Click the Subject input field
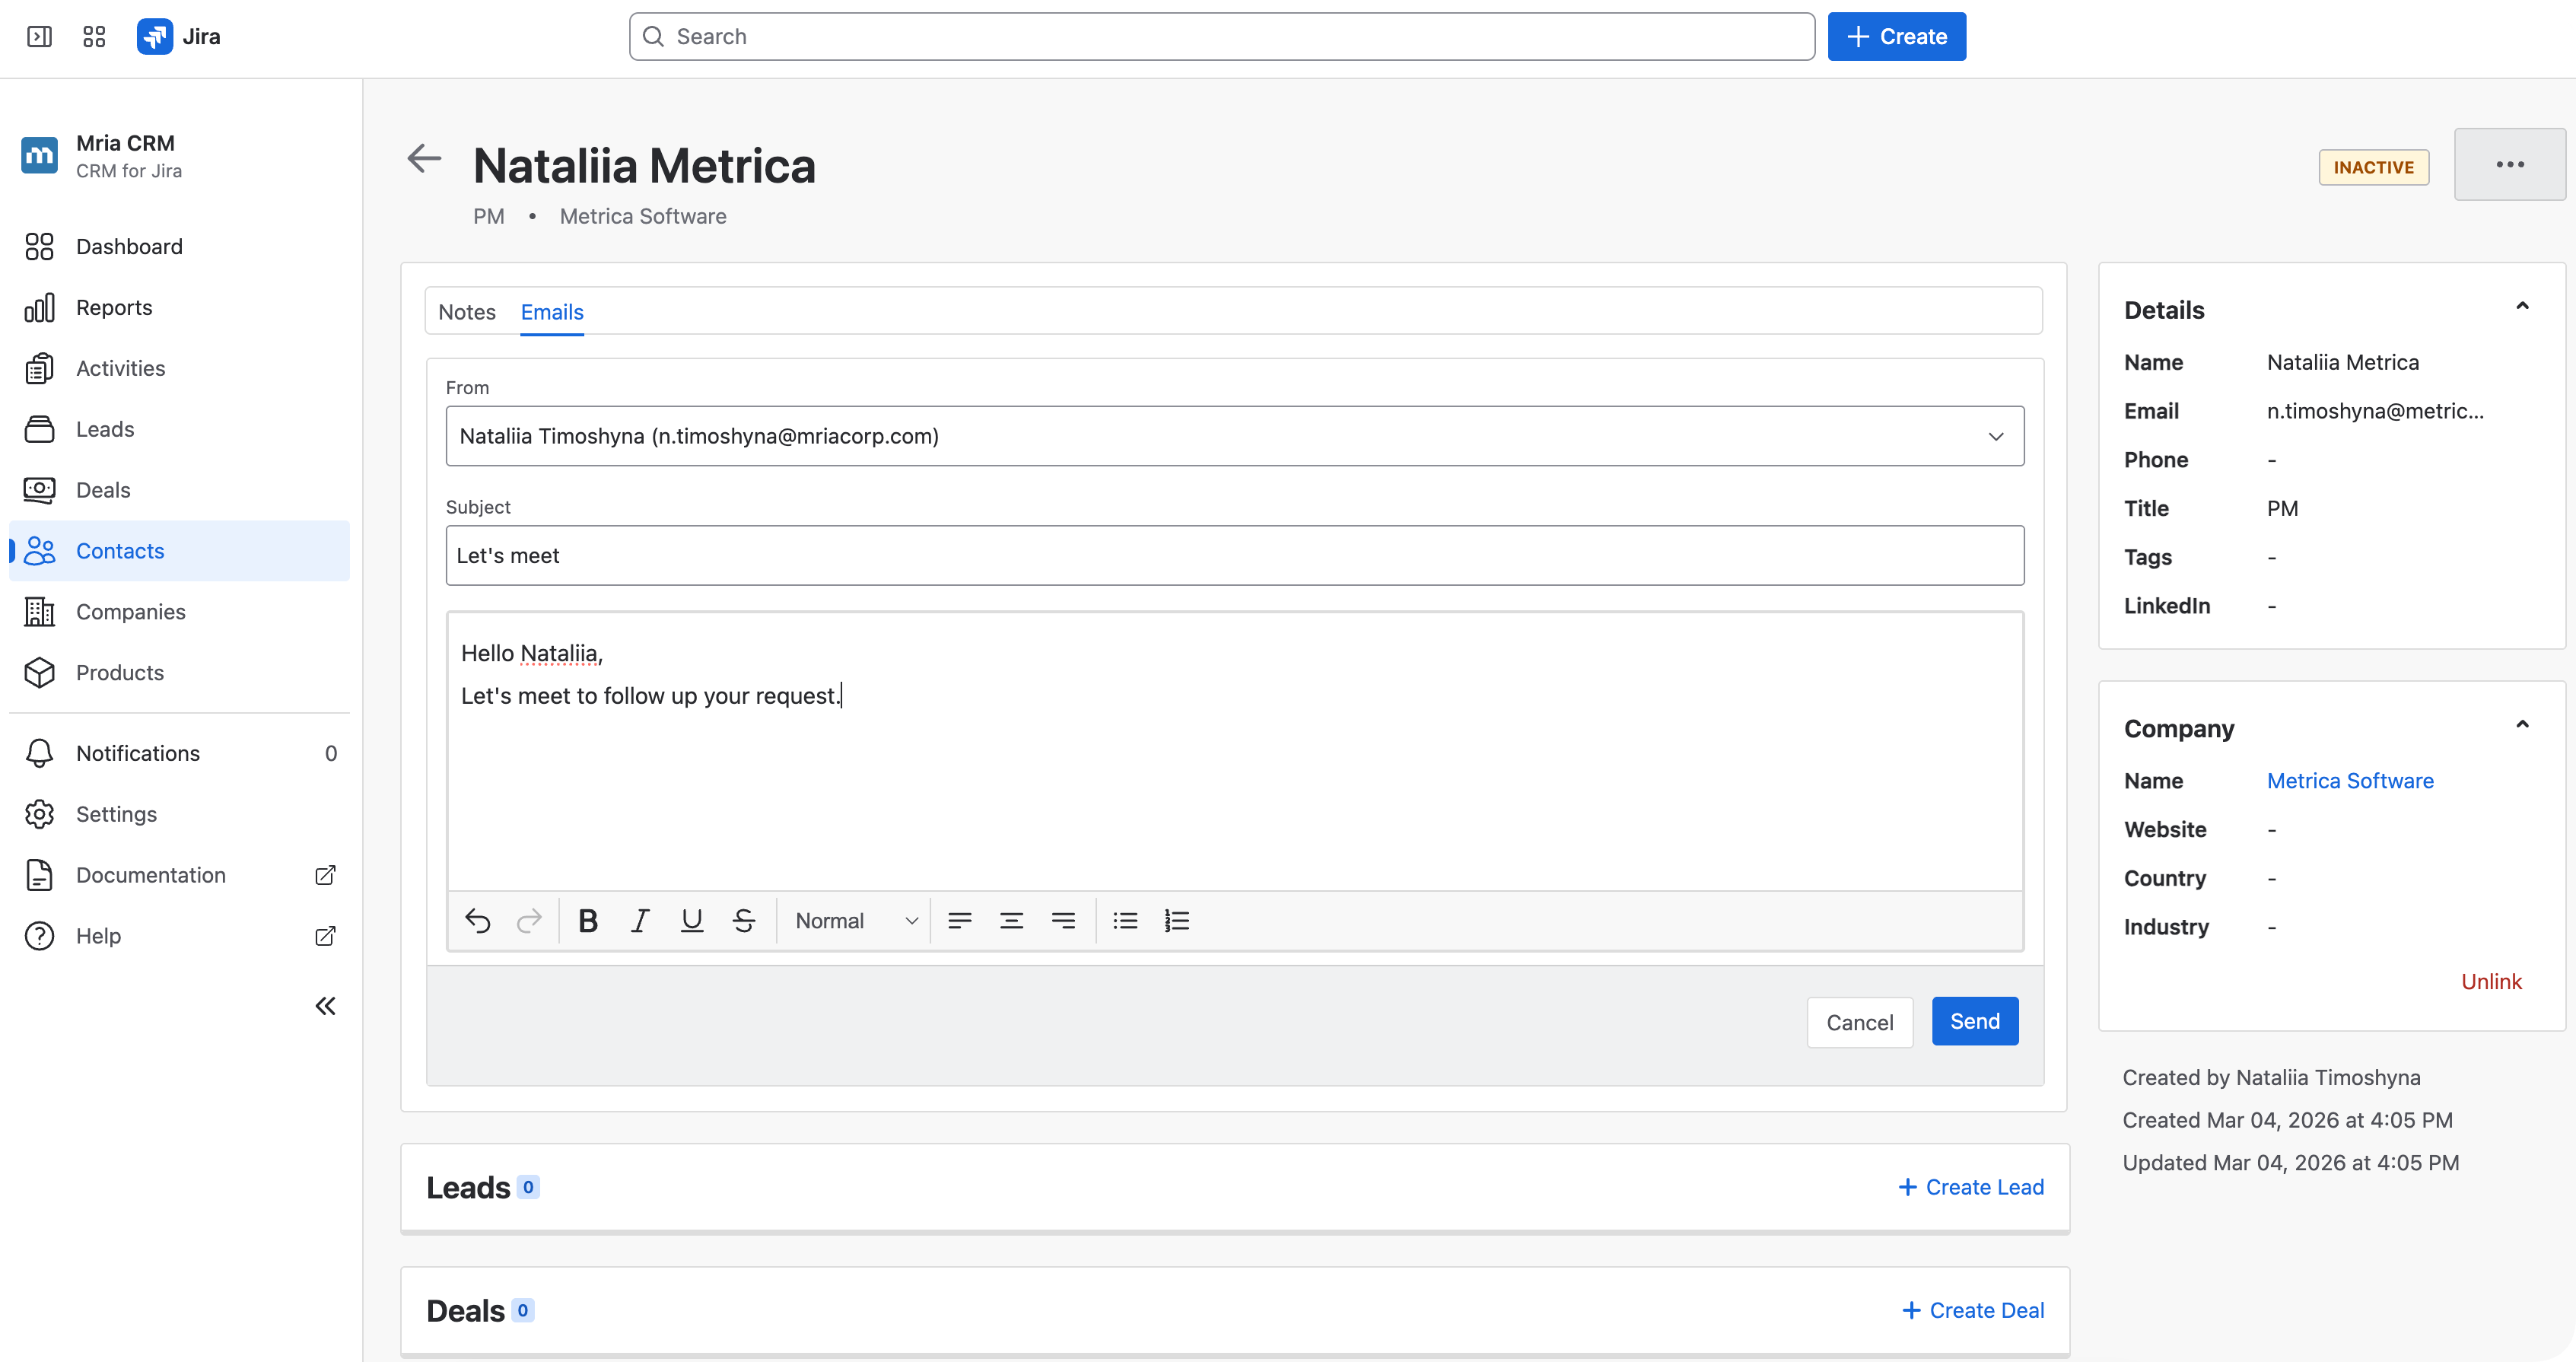 (1234, 556)
